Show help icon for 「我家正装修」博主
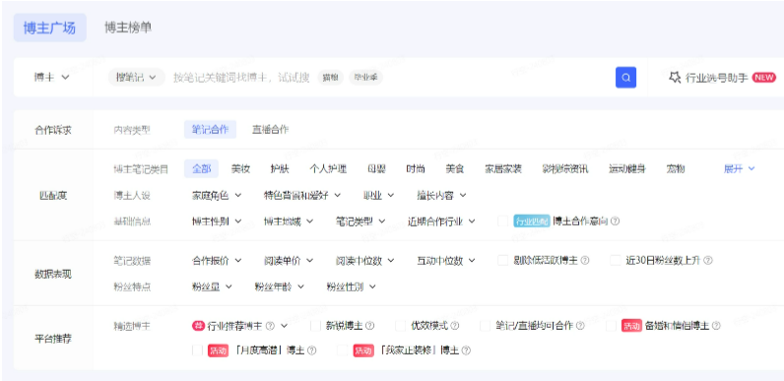Image resolution: width=784 pixels, height=381 pixels. click(x=466, y=351)
